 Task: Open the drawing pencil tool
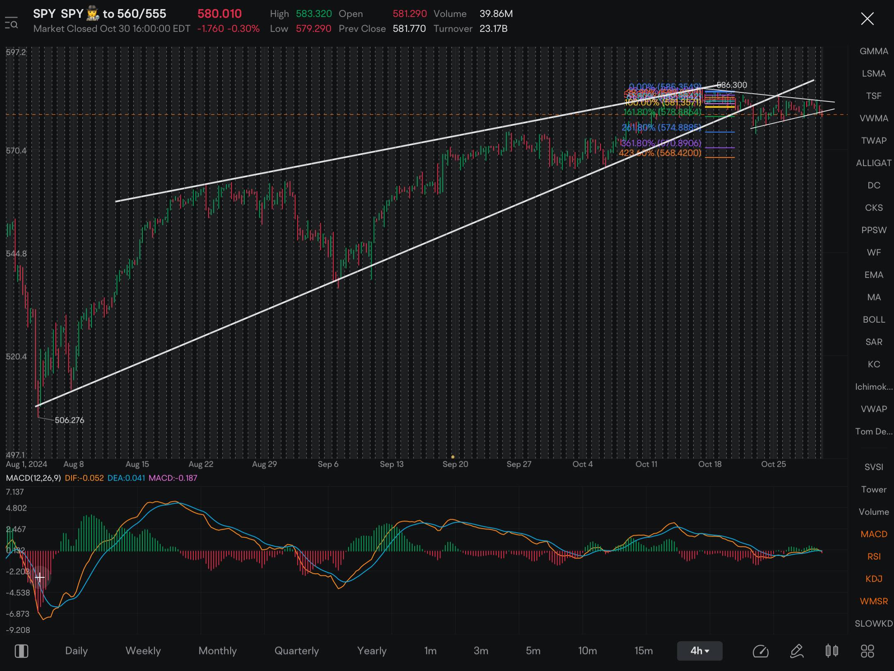[x=796, y=651]
